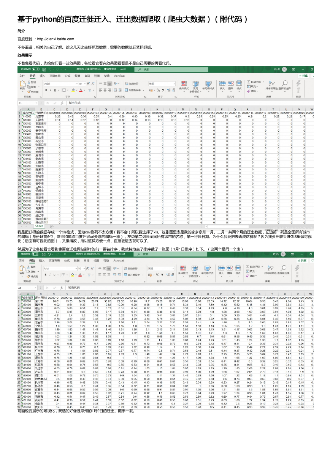Click 剪切 (Cut) in first Excel ribbon
The width and height of the screenshot is (330, 466).
pos(32,82)
